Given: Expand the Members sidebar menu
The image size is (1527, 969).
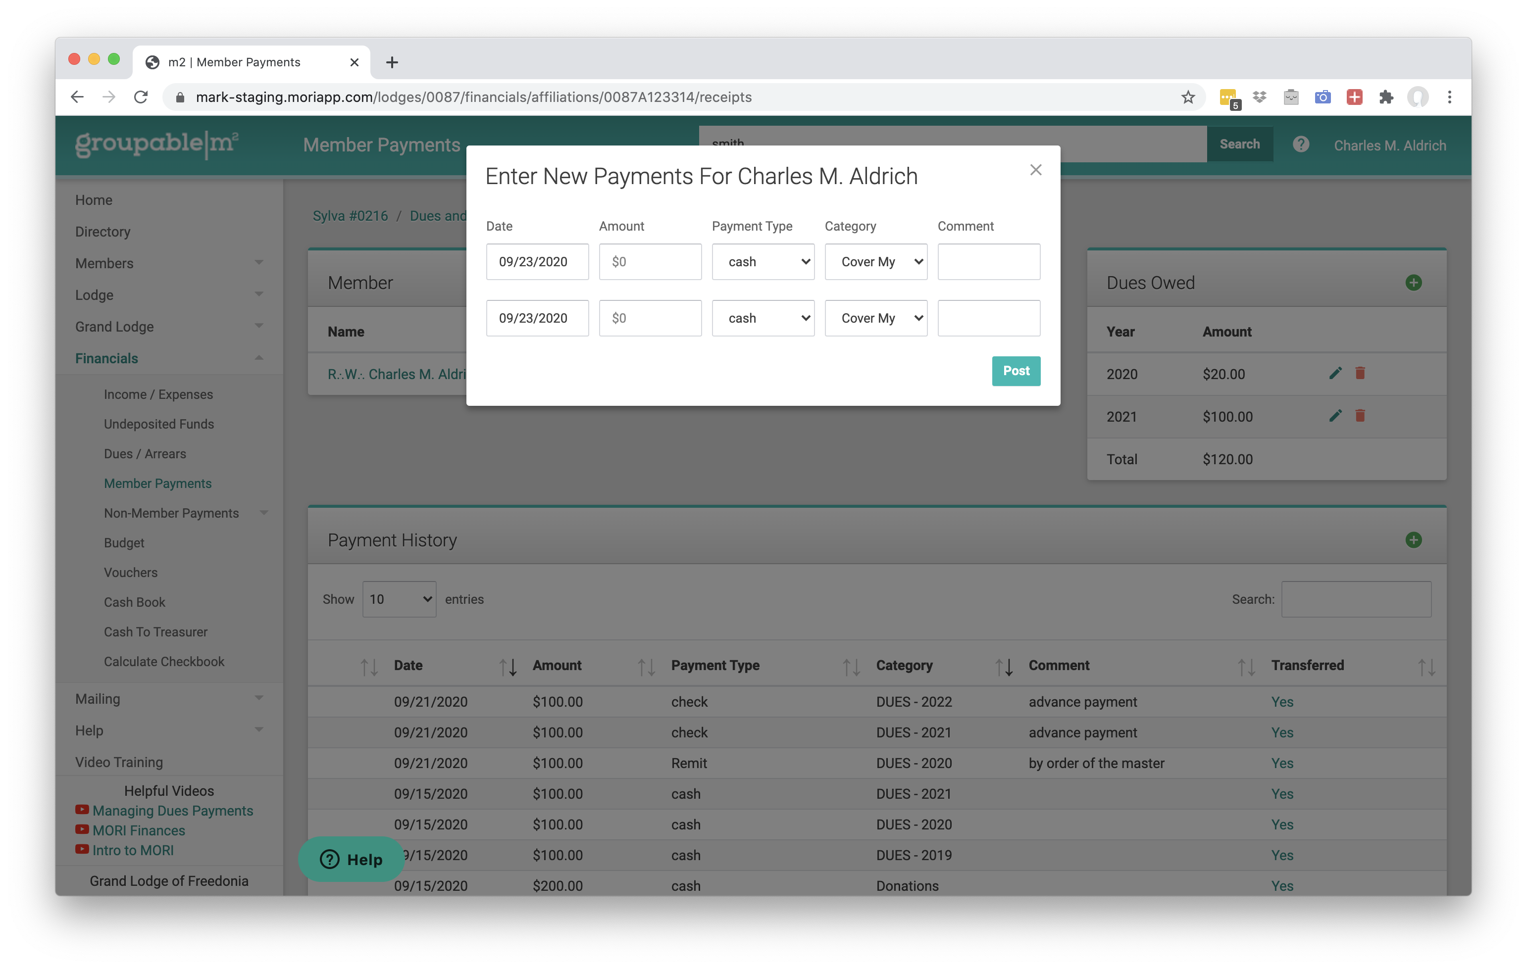Looking at the screenshot, I should point(169,264).
